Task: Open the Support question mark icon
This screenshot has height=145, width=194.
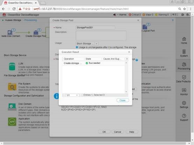Action: point(184,116)
